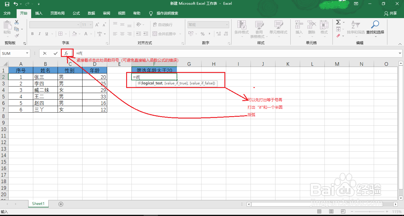Switch to the 插入 ribbon tab
The image size is (404, 216).
[x=39, y=13]
